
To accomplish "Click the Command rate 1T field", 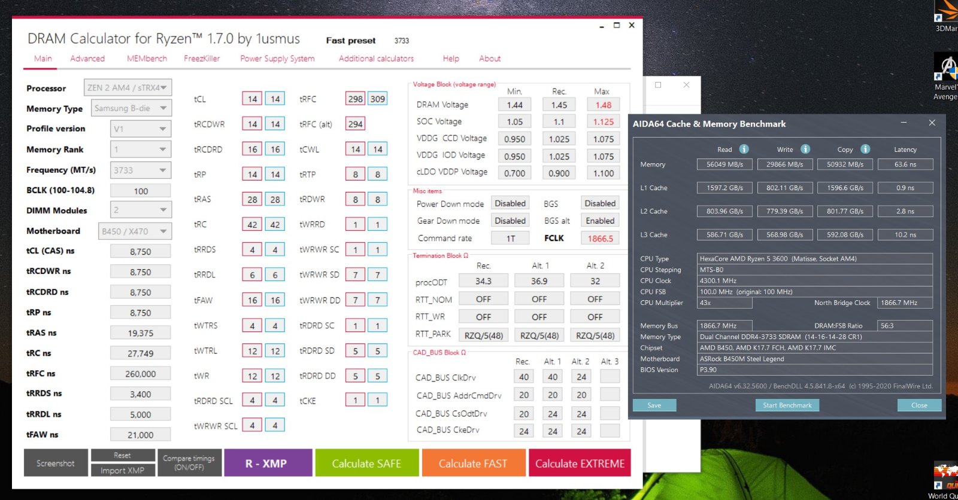I will [510, 238].
